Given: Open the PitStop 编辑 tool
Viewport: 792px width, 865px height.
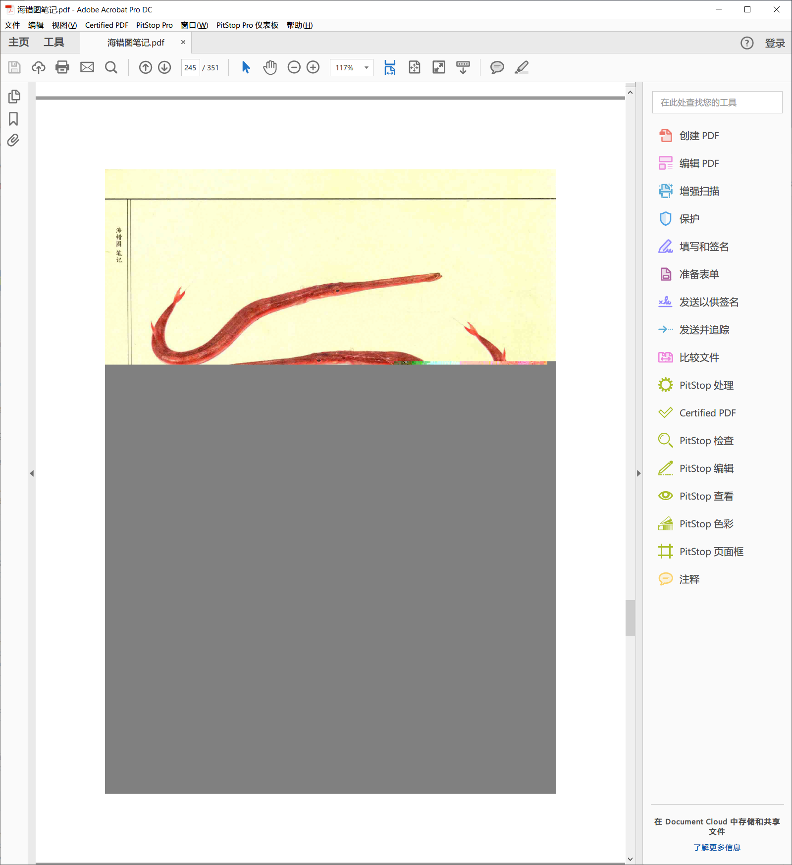Looking at the screenshot, I should coord(696,468).
